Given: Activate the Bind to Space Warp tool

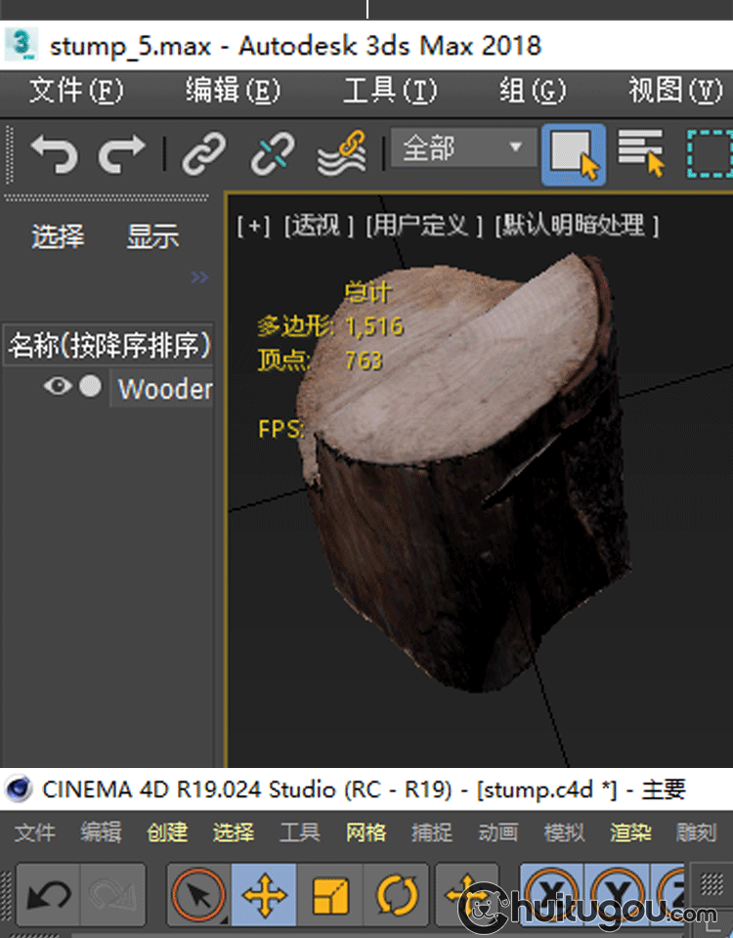Looking at the screenshot, I should pos(341,154).
